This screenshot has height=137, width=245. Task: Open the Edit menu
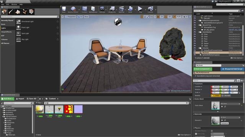tap(8, 4)
